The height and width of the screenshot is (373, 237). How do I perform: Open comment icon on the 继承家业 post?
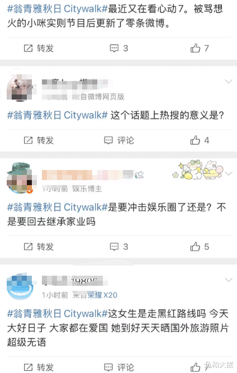114,247
